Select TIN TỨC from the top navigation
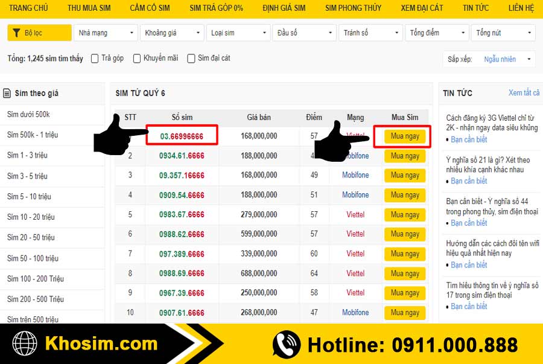 (476, 8)
